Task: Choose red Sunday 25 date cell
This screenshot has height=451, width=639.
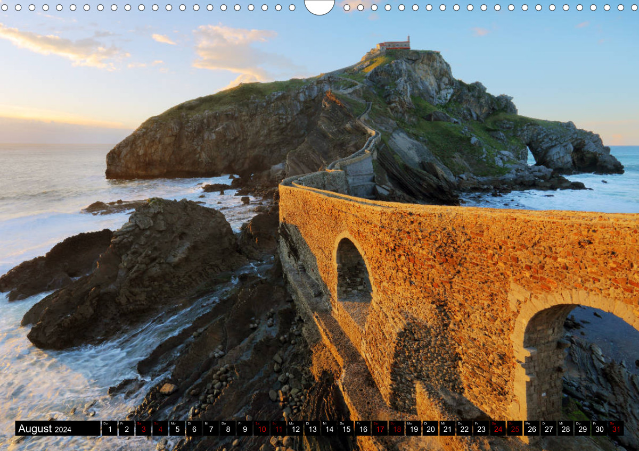Action: [514, 429]
